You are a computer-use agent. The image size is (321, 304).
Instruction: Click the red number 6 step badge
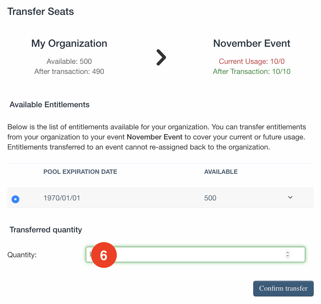(x=104, y=255)
